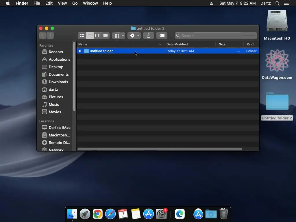
Task: Open Downloads in the sidebar
Action: [55, 82]
